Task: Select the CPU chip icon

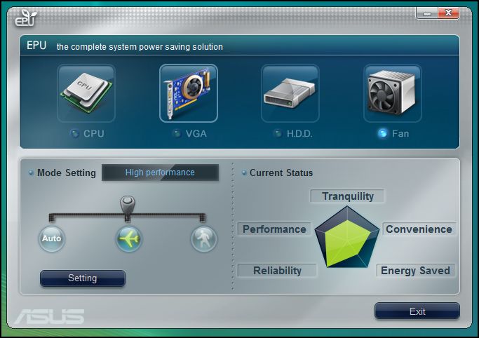Action: click(x=86, y=93)
